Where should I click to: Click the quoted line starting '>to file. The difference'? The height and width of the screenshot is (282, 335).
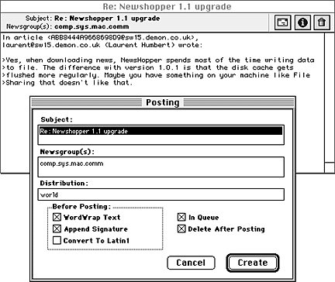pos(148,67)
